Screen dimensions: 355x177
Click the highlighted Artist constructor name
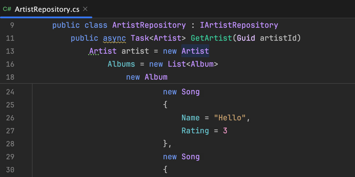195,51
